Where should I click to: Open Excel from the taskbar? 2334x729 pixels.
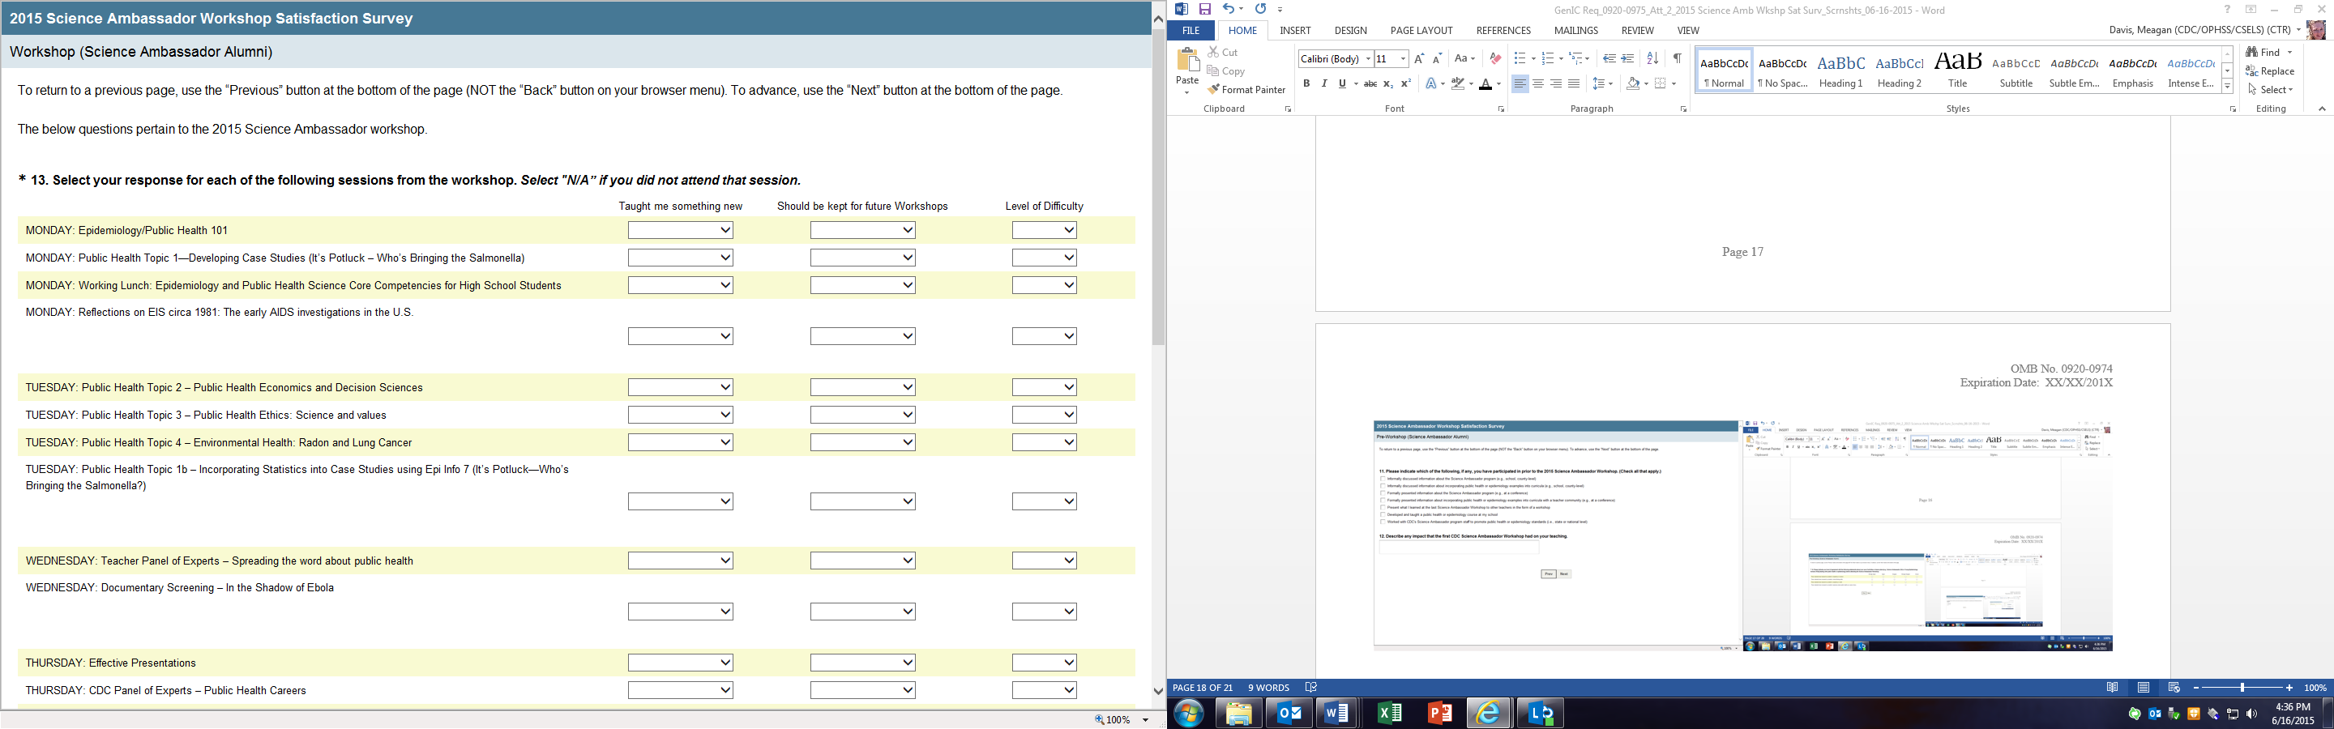click(x=1388, y=714)
